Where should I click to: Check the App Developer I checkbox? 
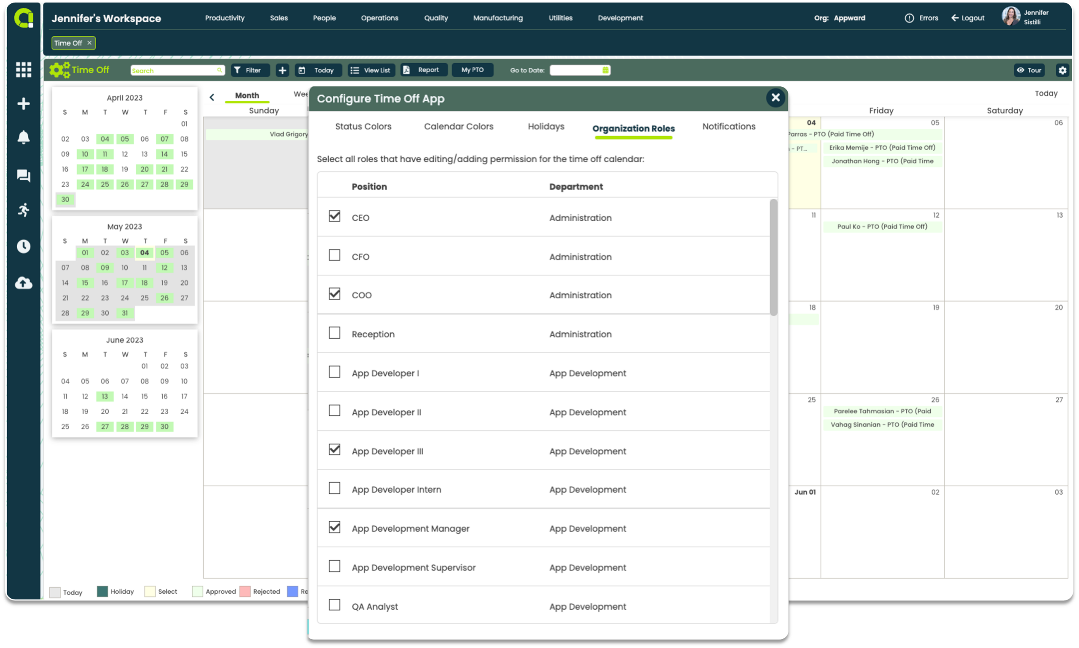click(x=335, y=372)
